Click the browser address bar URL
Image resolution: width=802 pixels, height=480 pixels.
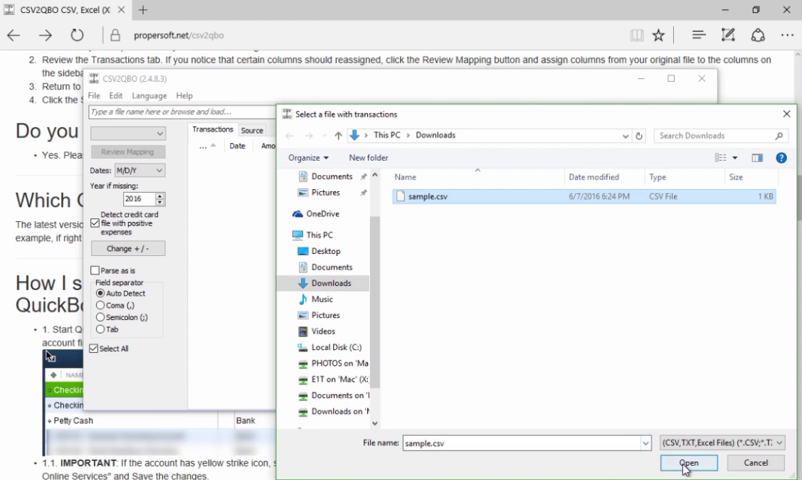(x=179, y=36)
